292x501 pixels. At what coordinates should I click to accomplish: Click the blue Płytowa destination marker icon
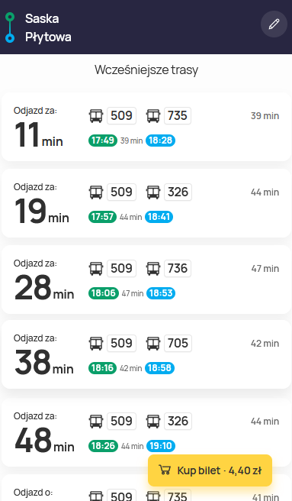click(10, 38)
